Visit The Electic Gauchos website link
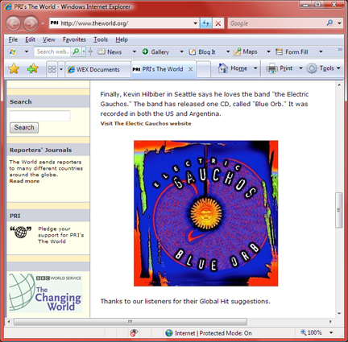This screenshot has height=342, width=348. [x=146, y=124]
